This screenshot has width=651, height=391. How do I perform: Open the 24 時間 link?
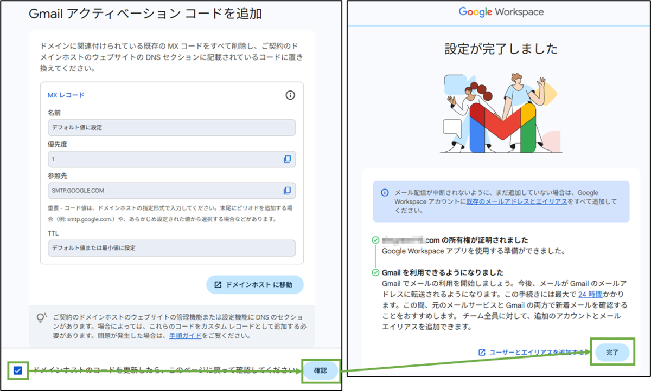click(590, 295)
